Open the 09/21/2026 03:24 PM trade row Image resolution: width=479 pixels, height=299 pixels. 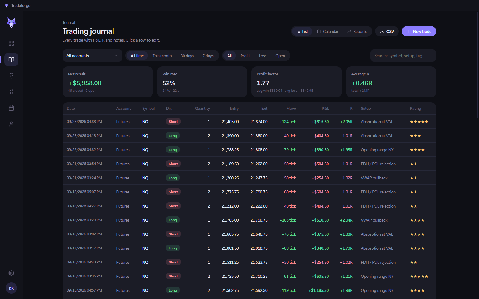tap(249, 178)
